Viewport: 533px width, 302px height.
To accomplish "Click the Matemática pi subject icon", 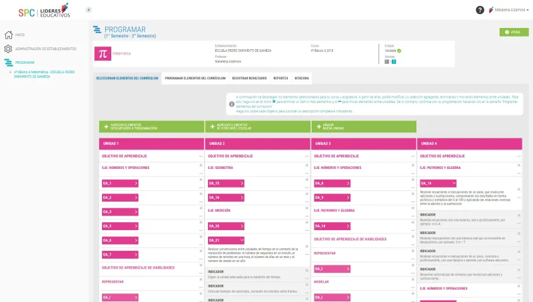I will pos(103,54).
